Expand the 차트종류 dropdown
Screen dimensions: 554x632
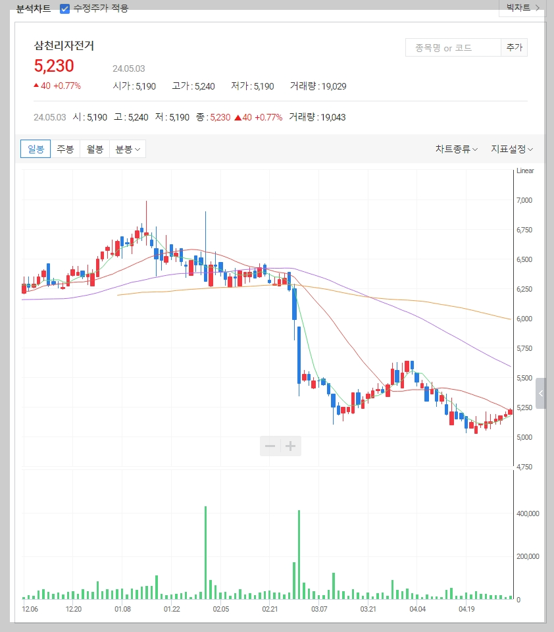pyautogui.click(x=457, y=149)
